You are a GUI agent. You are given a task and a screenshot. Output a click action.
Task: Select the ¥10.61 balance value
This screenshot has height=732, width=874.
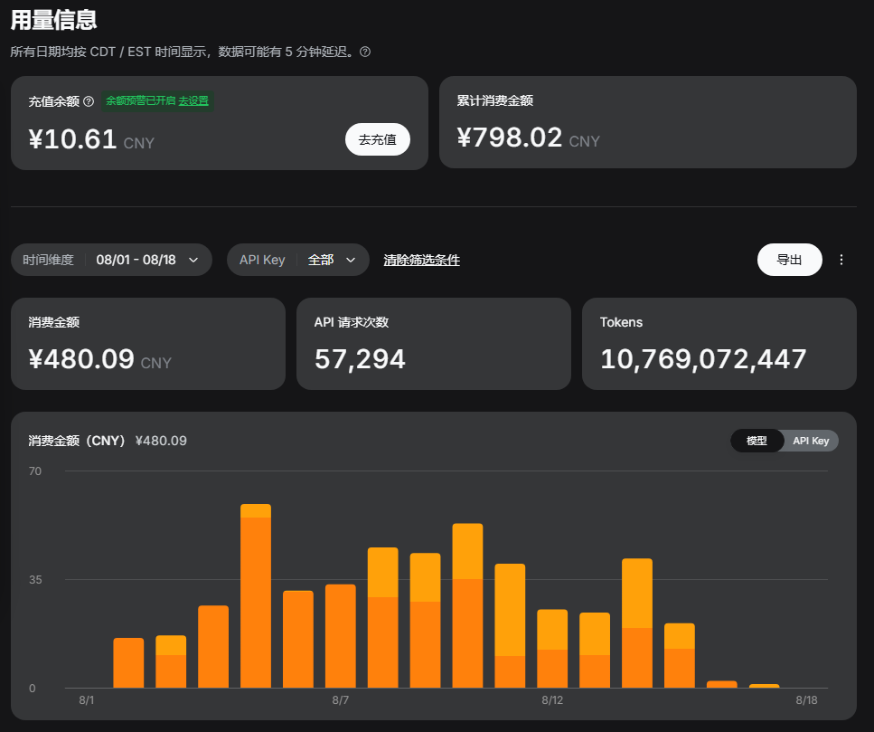tap(72, 139)
